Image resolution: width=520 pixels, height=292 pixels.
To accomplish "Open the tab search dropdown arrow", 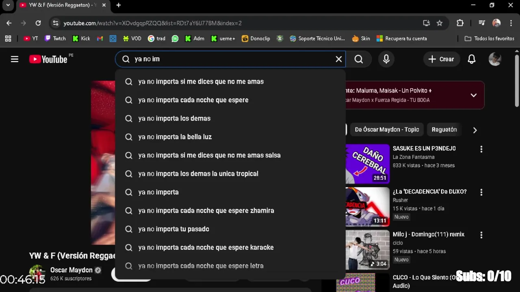I will [8, 5].
